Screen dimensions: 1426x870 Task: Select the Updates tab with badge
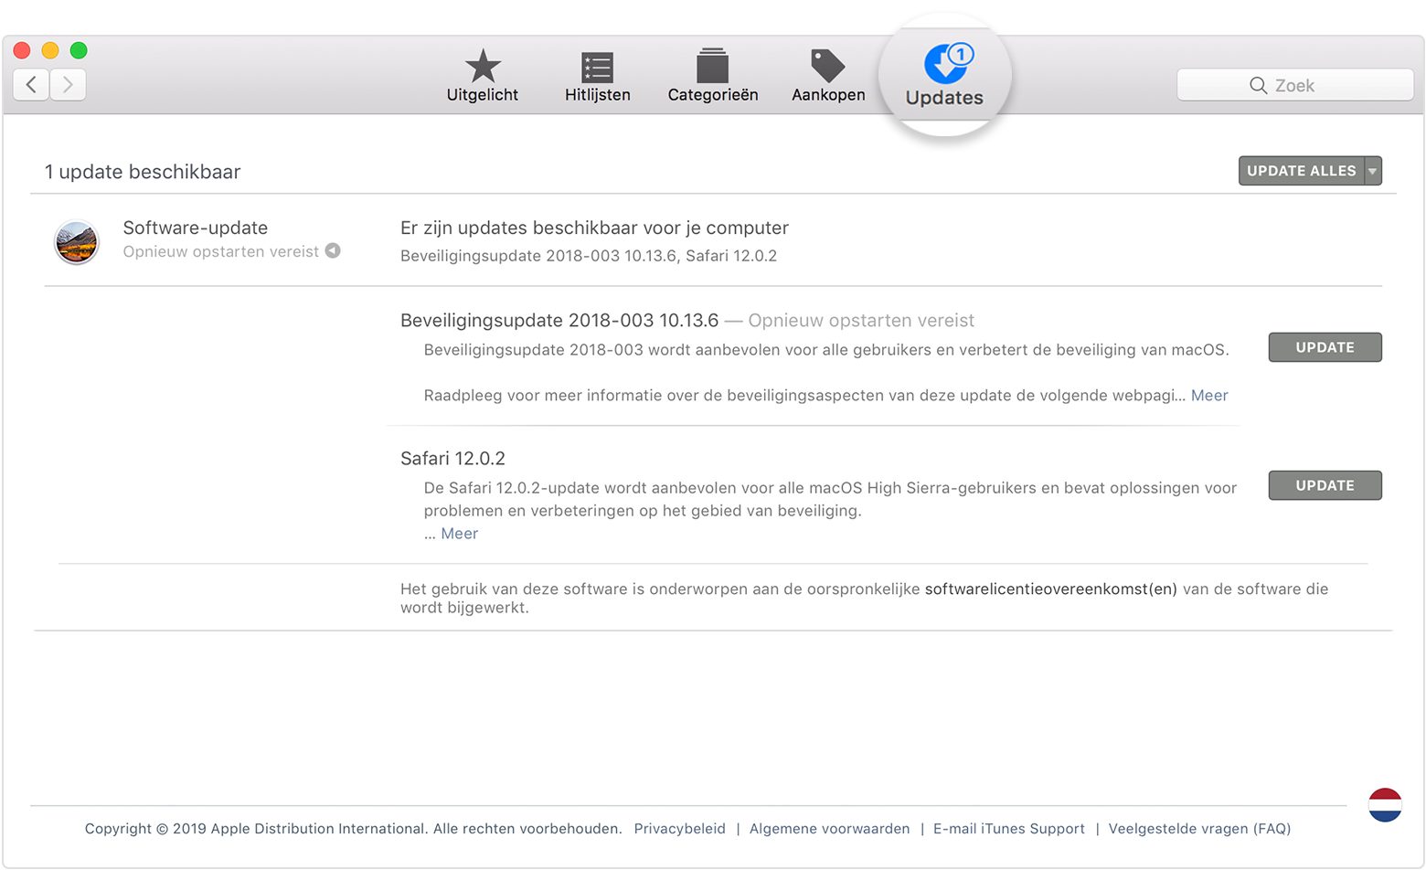[944, 75]
